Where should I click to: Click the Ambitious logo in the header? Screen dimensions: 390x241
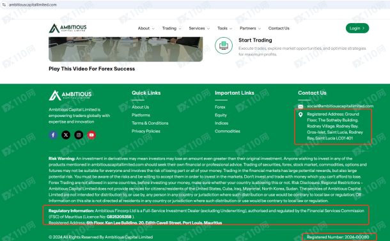[68, 28]
